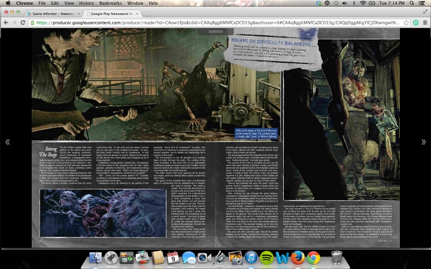This screenshot has height=269, width=431.
Task: Open the View menu
Action: point(69,3)
